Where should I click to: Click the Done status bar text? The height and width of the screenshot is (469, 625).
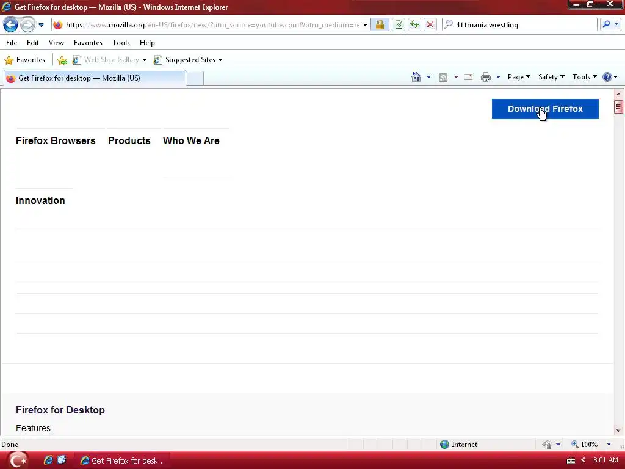[10, 445]
